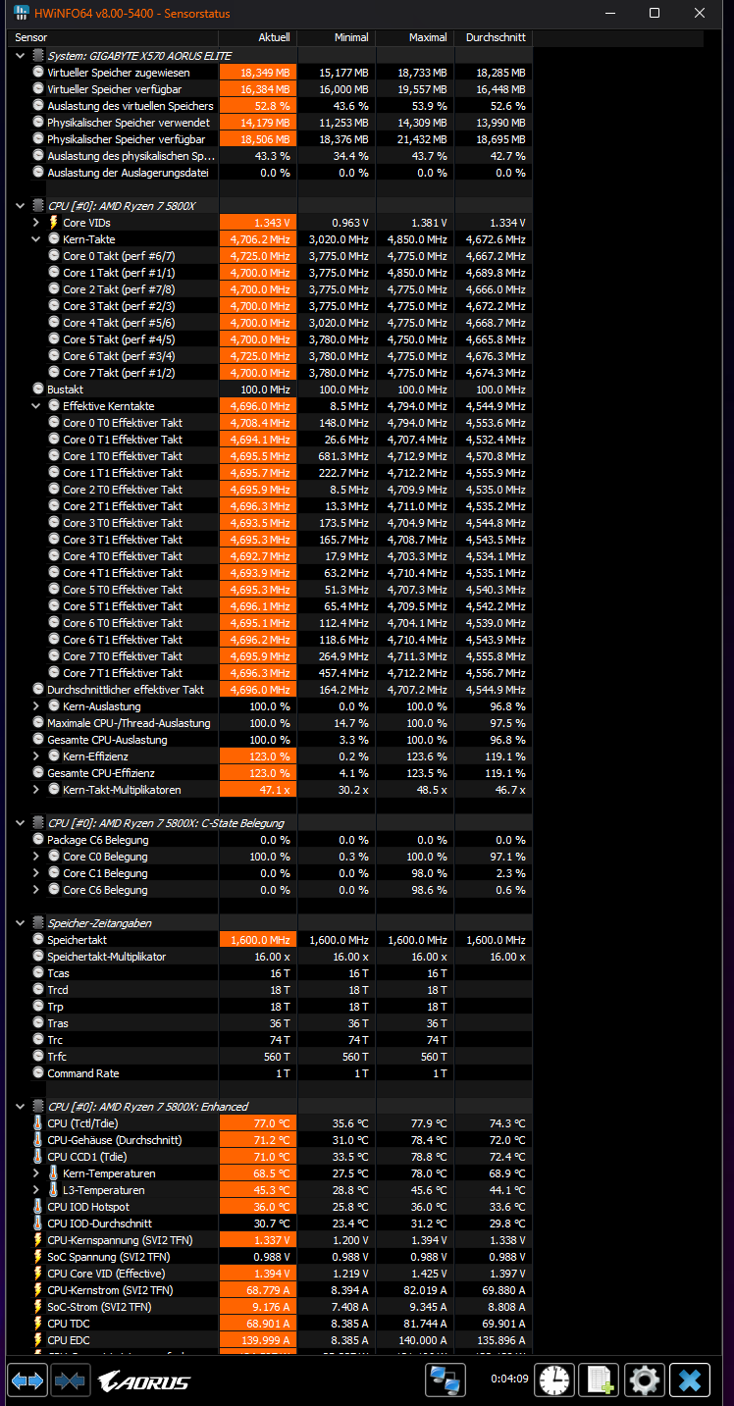The image size is (734, 1406).
Task: Click the 77.0 °C current value
Action: [x=258, y=1123]
